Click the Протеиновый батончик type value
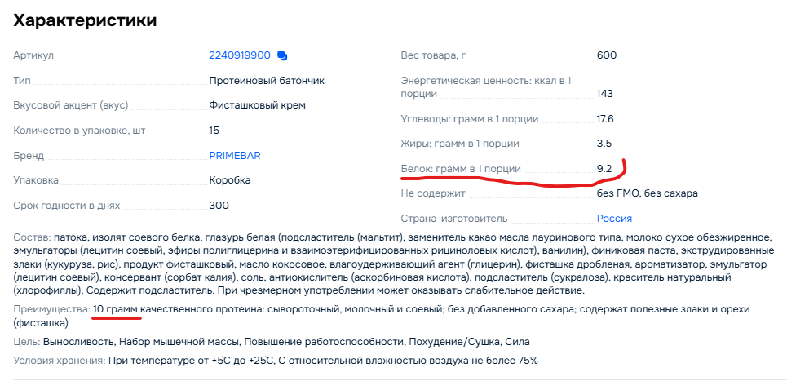This screenshot has width=787, height=381. [267, 81]
